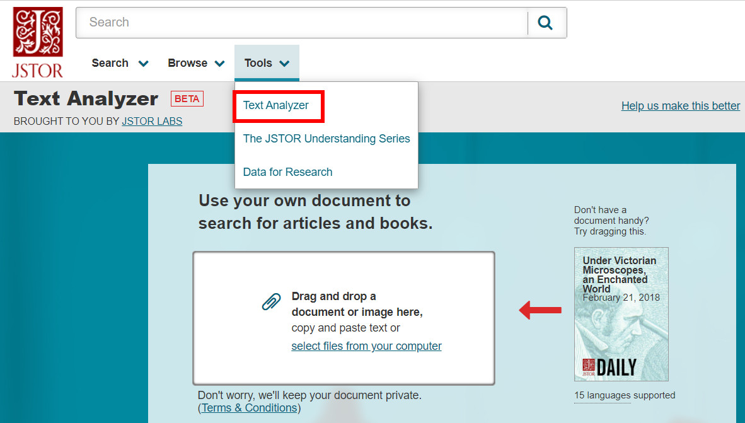
Task: Click 'Don't worry, we'll keep your document private' text
Action: 309,395
